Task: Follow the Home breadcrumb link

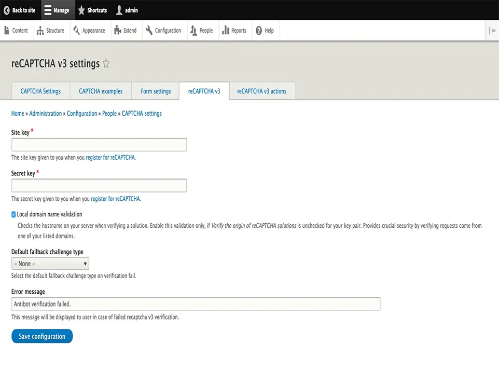Action: [18, 113]
